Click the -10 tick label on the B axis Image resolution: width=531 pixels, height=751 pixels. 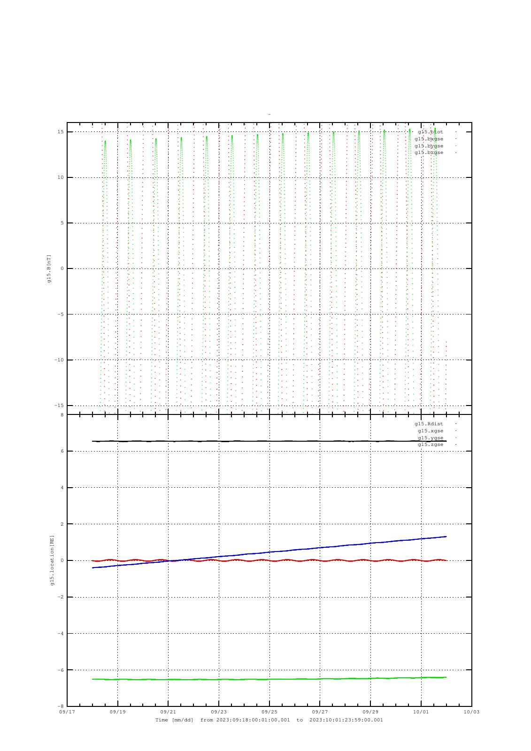coord(59,360)
